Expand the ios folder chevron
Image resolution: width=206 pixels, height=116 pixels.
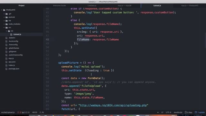pyautogui.click(x=4, y=21)
